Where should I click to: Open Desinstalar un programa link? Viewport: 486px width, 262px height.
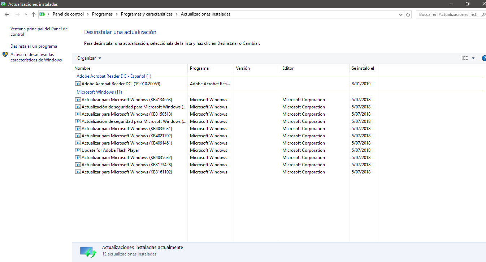coord(34,46)
